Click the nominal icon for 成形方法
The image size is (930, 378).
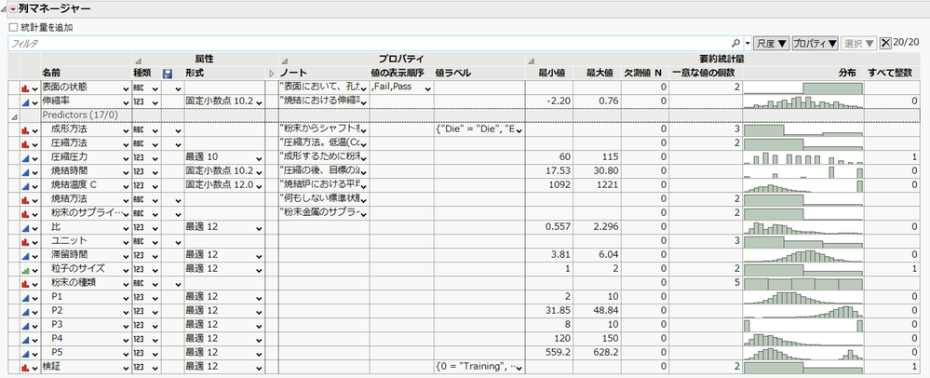[25, 130]
